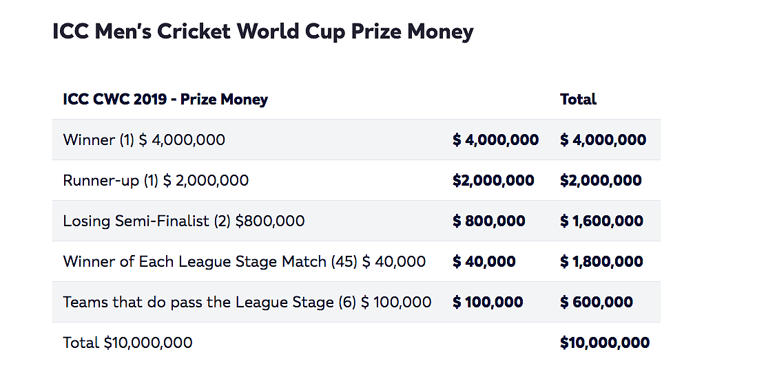Viewport: 777px width, 383px height.
Task: Click the $ 100,000 amount cell
Action: coord(488,303)
